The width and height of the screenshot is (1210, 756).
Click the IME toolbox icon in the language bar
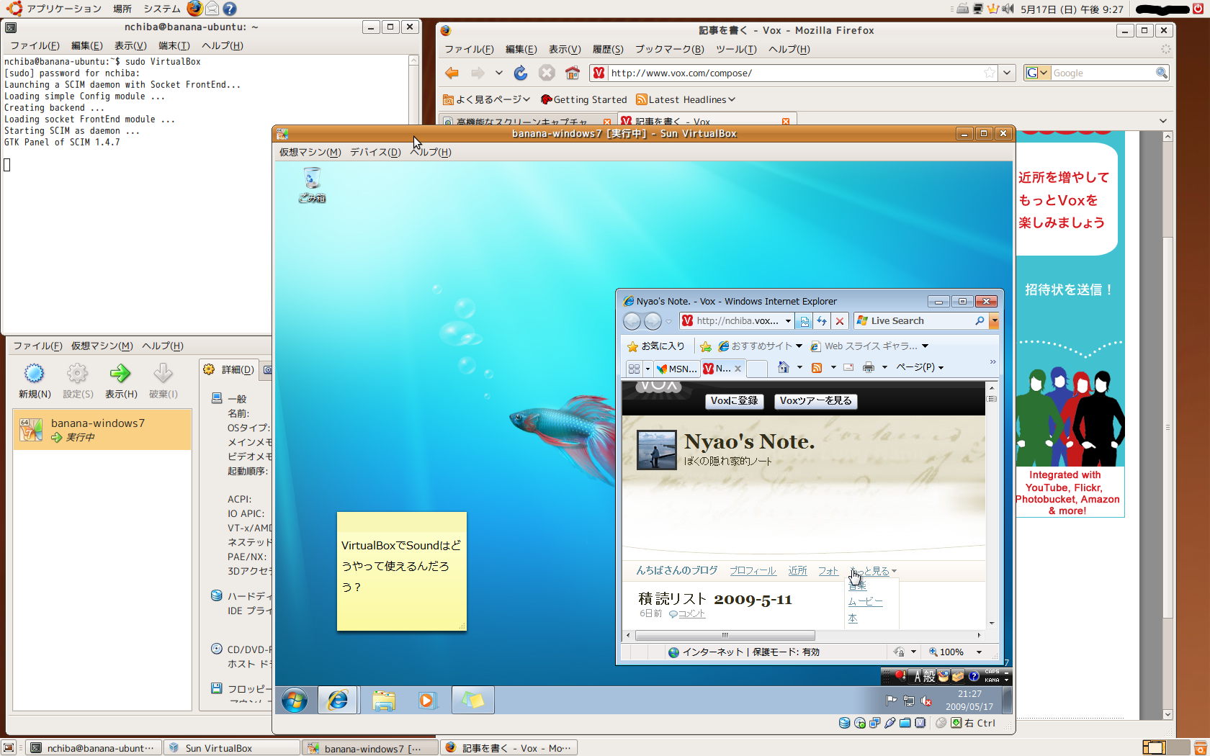tap(958, 676)
